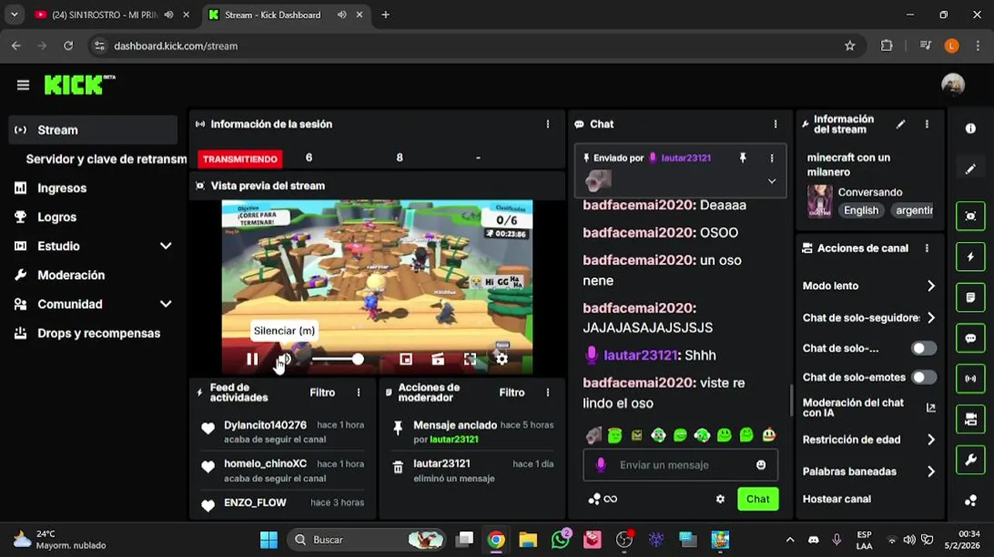Image resolution: width=994 pixels, height=557 pixels.
Task: Open Servidor y clave de retransmisión
Action: (x=106, y=159)
